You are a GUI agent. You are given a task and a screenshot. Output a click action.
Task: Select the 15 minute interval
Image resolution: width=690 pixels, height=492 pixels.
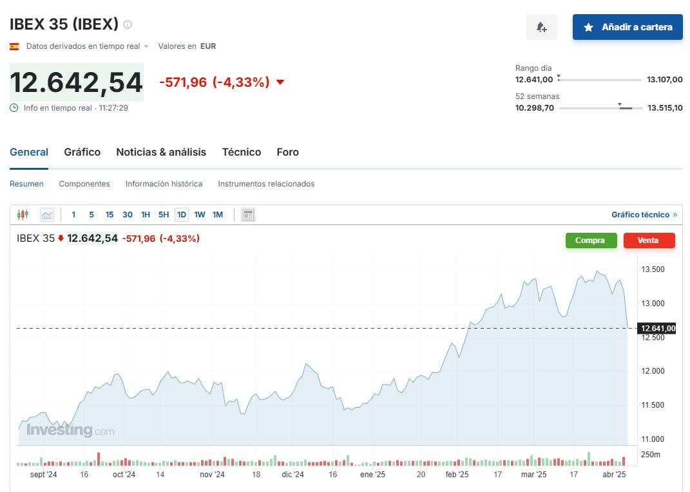coord(110,215)
